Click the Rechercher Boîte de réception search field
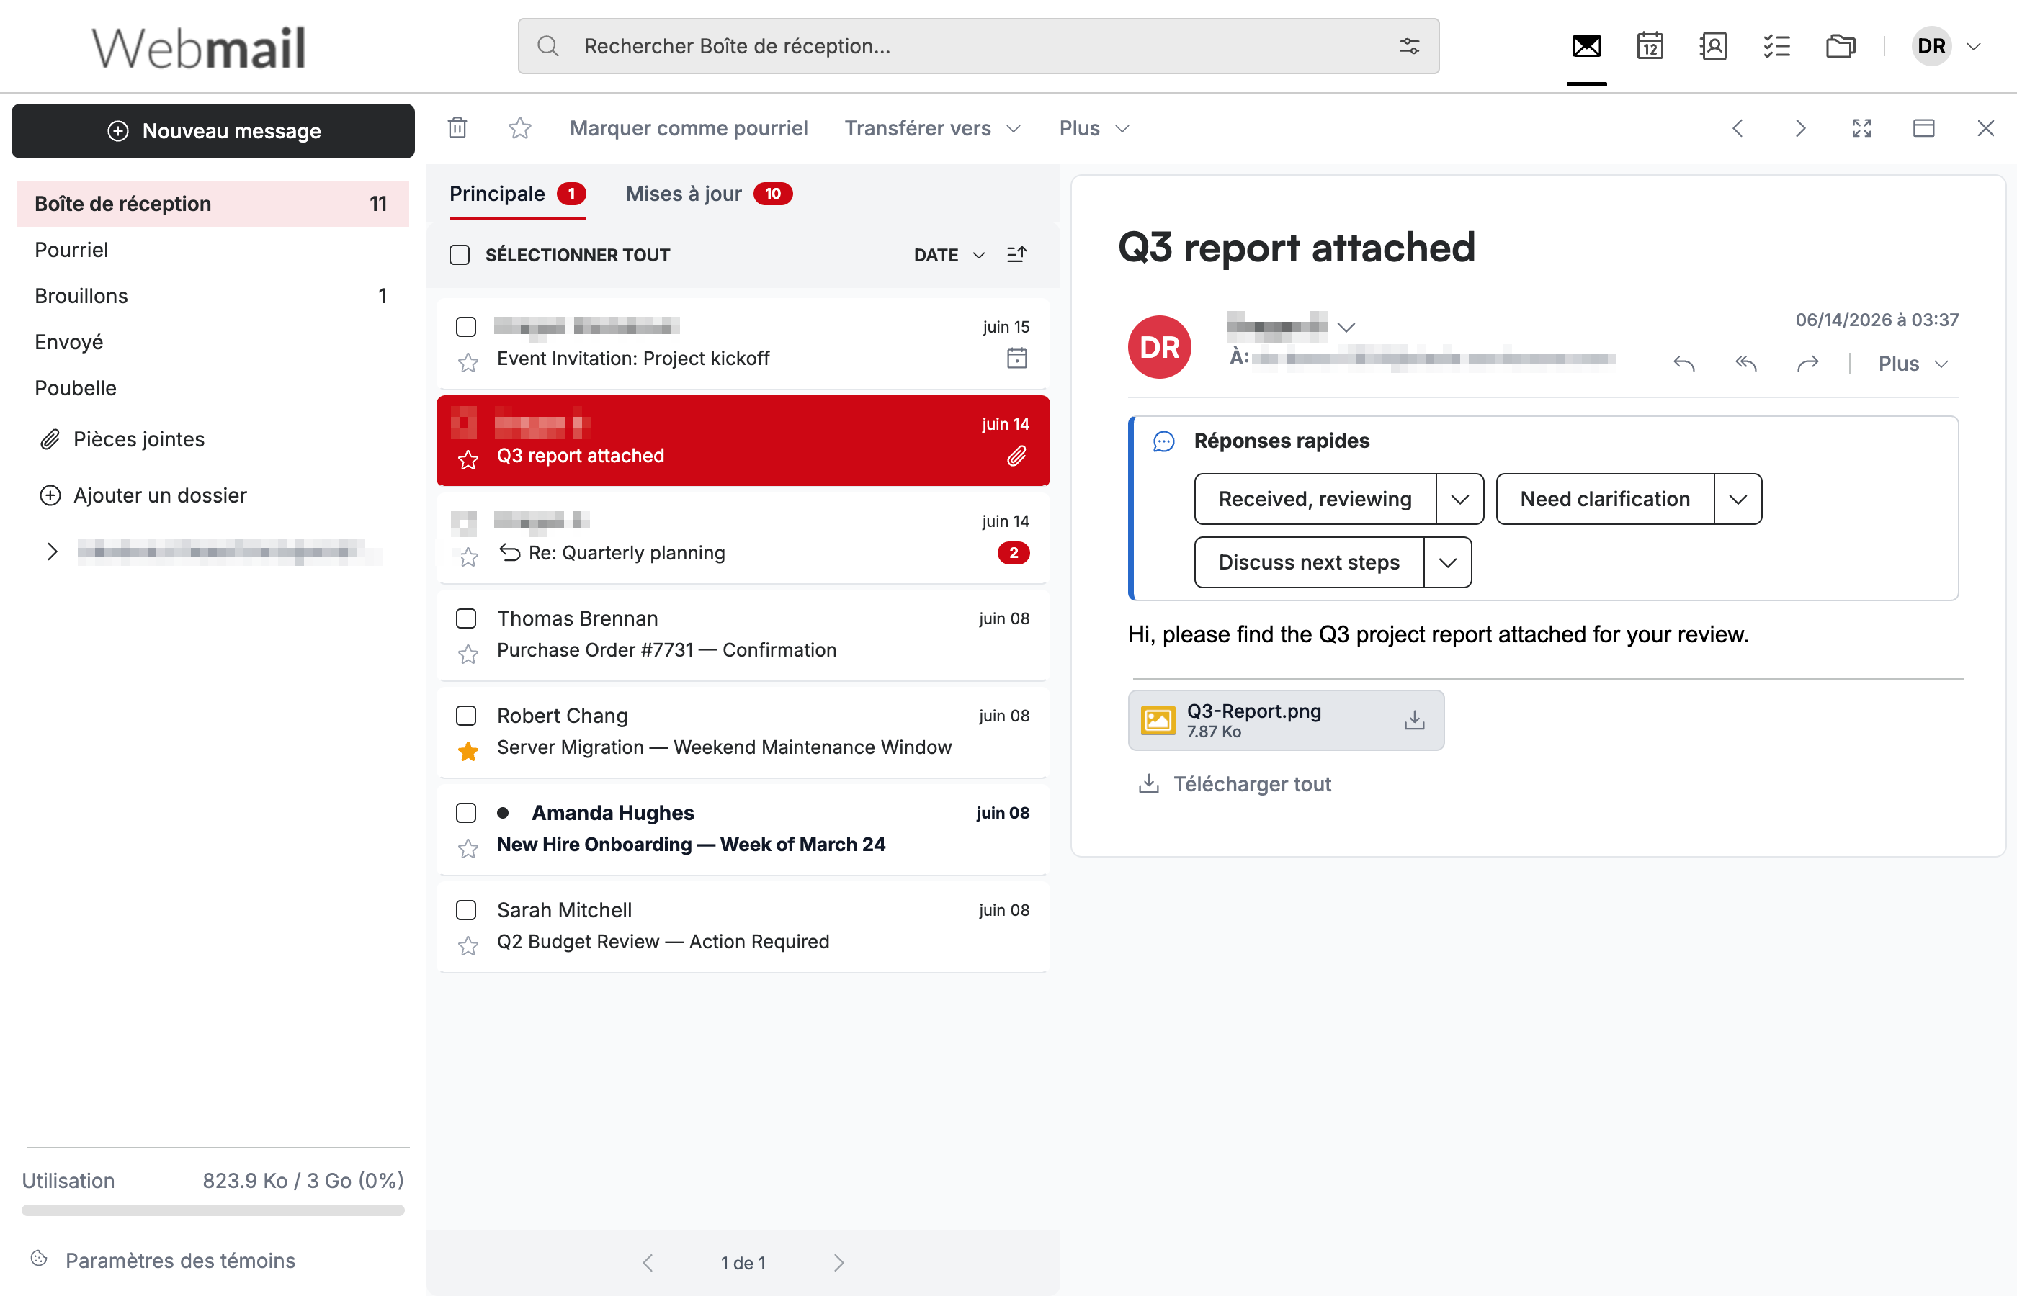 click(978, 46)
